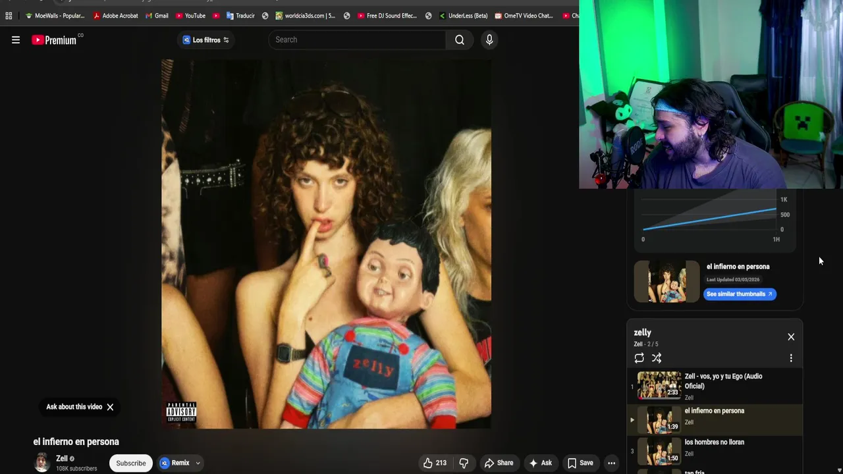
Task: Open worldcia3ds.com bookmark
Action: click(306, 16)
